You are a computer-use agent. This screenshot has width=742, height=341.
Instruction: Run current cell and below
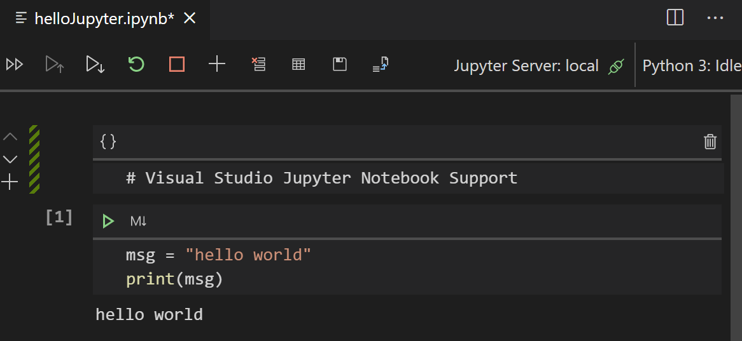(x=95, y=64)
